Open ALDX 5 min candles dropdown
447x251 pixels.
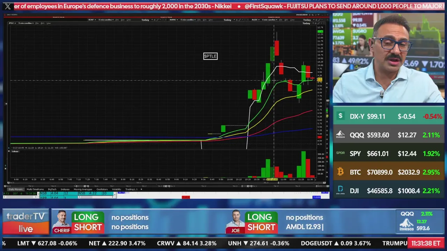(270, 20)
